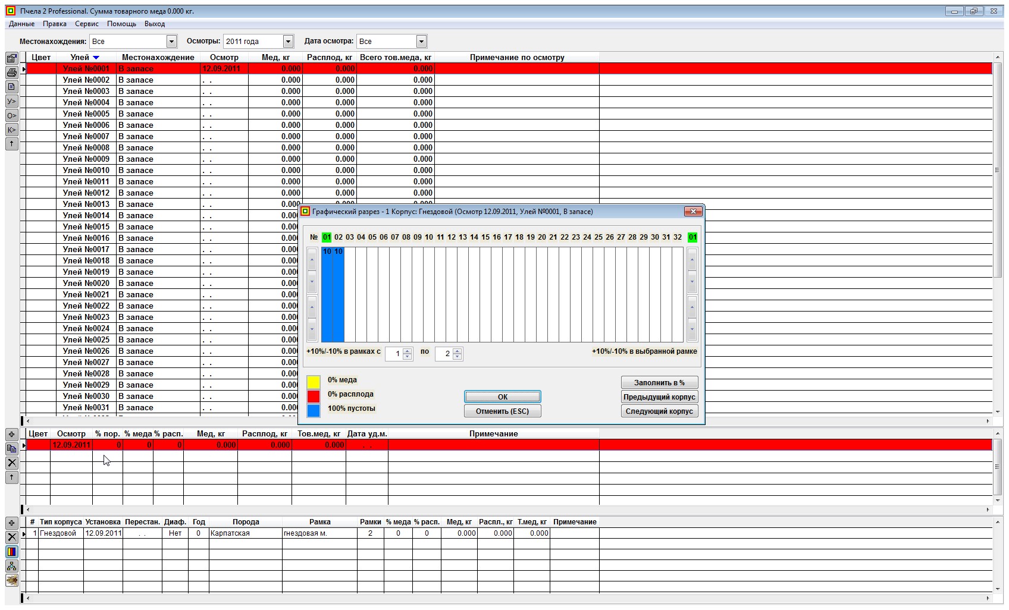
Task: Click the гнездовая м. frame cell
Action: [319, 533]
